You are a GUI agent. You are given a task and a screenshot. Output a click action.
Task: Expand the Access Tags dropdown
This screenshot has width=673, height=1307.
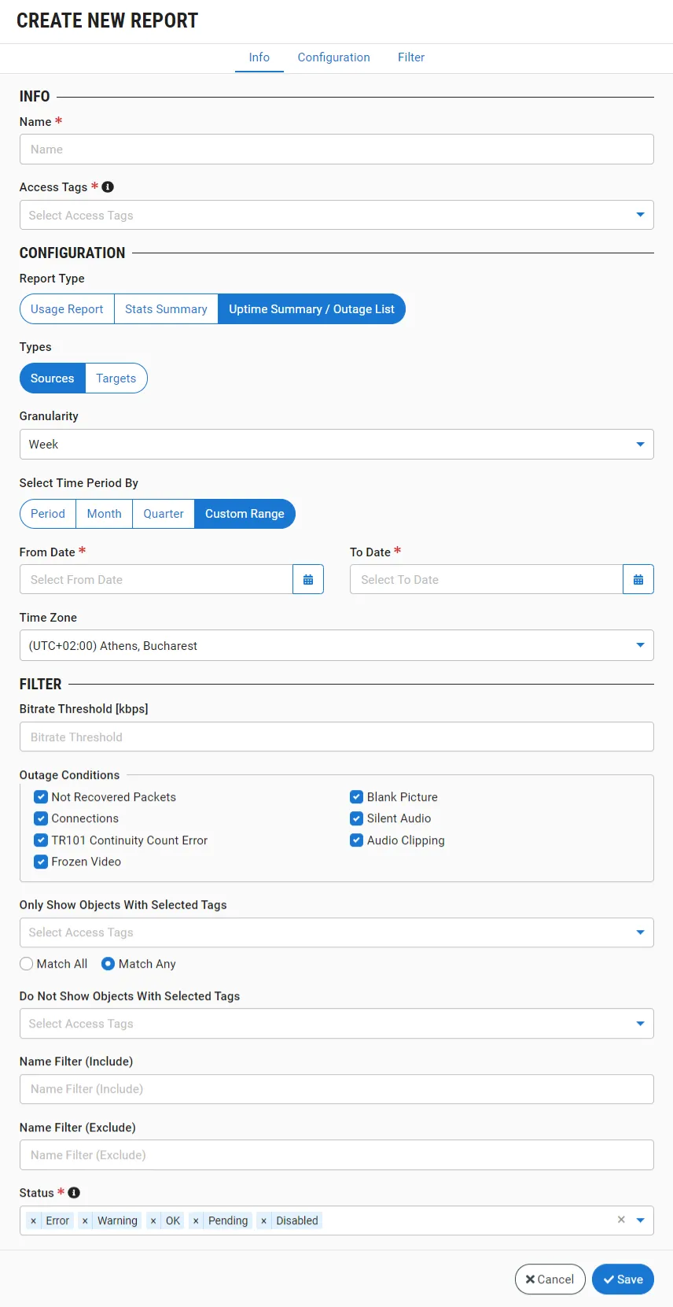pyautogui.click(x=640, y=215)
